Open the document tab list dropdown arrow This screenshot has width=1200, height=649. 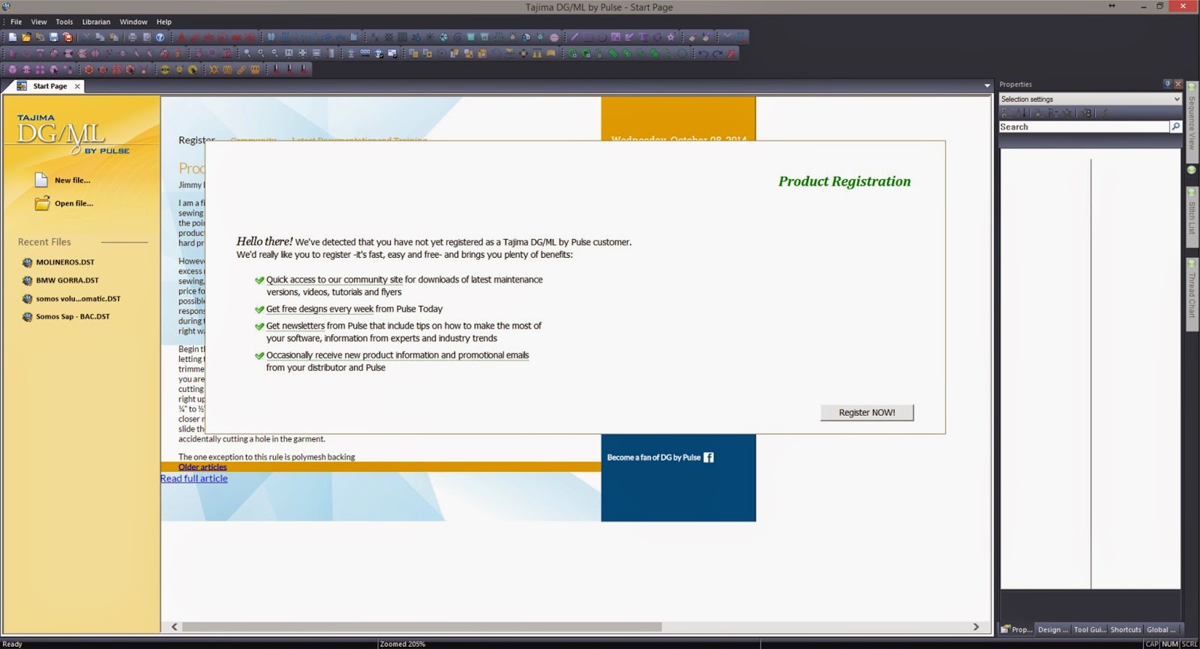point(987,86)
